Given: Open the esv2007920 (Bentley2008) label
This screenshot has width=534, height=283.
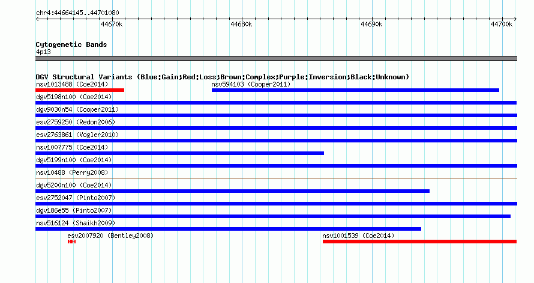Looking at the screenshot, I should click(x=110, y=236).
